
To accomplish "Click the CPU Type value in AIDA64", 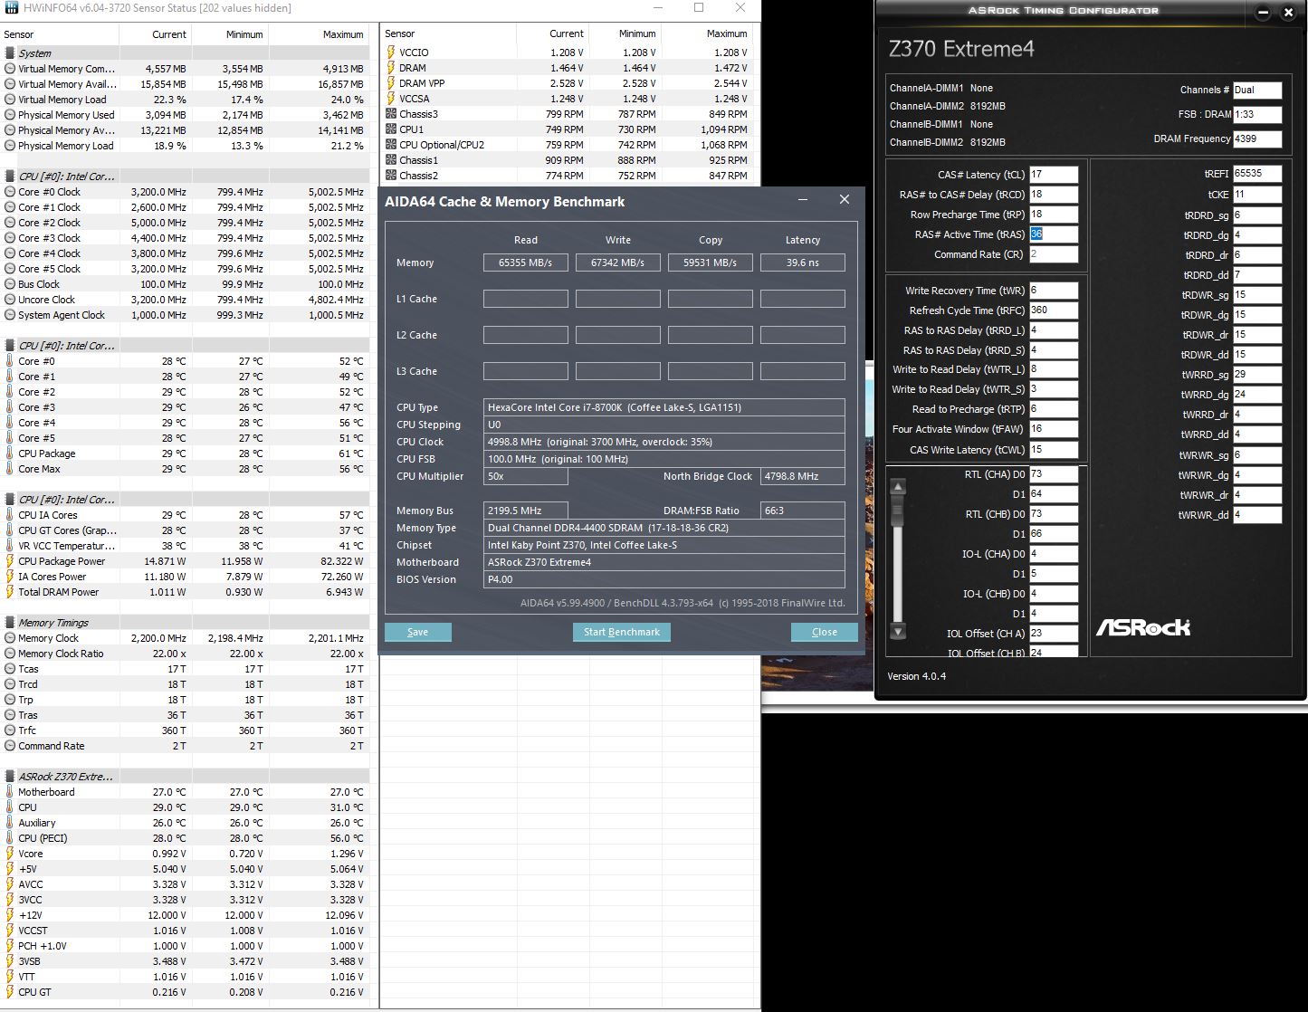I will point(664,407).
